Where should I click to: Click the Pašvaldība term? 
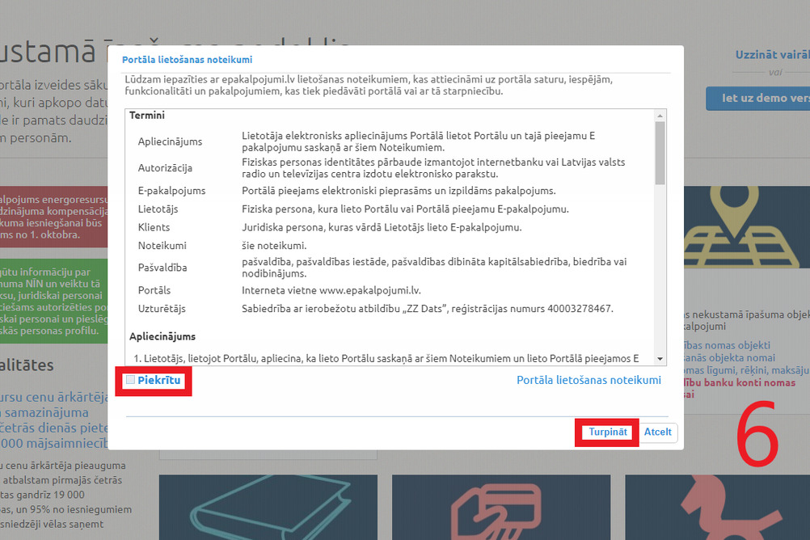pyautogui.click(x=162, y=268)
